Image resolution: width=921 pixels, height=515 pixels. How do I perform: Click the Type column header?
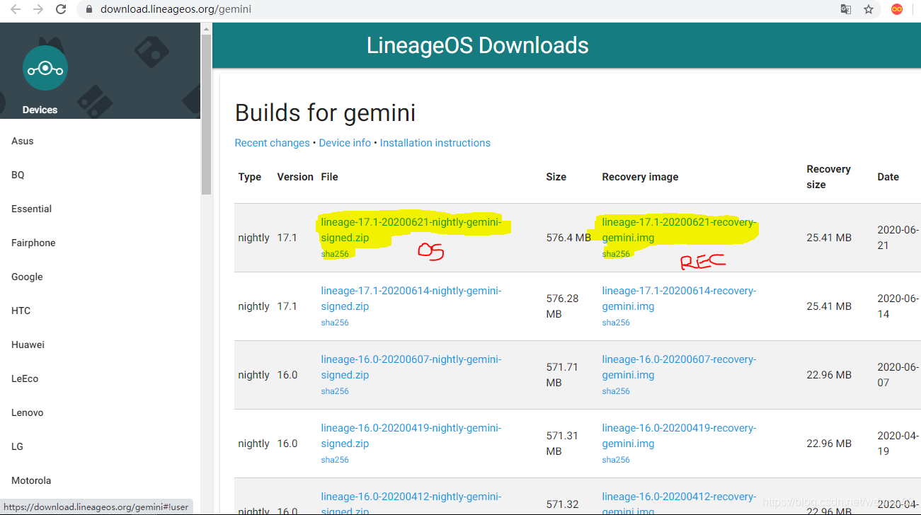pyautogui.click(x=250, y=177)
